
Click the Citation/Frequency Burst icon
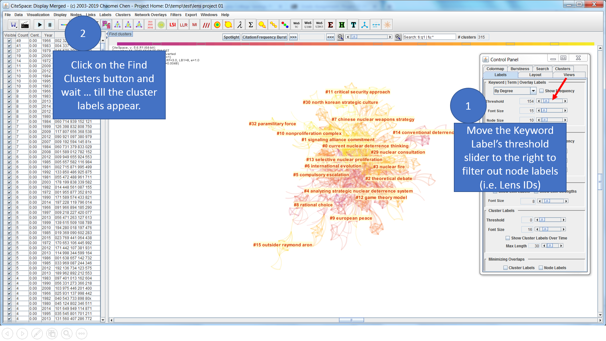(x=265, y=37)
